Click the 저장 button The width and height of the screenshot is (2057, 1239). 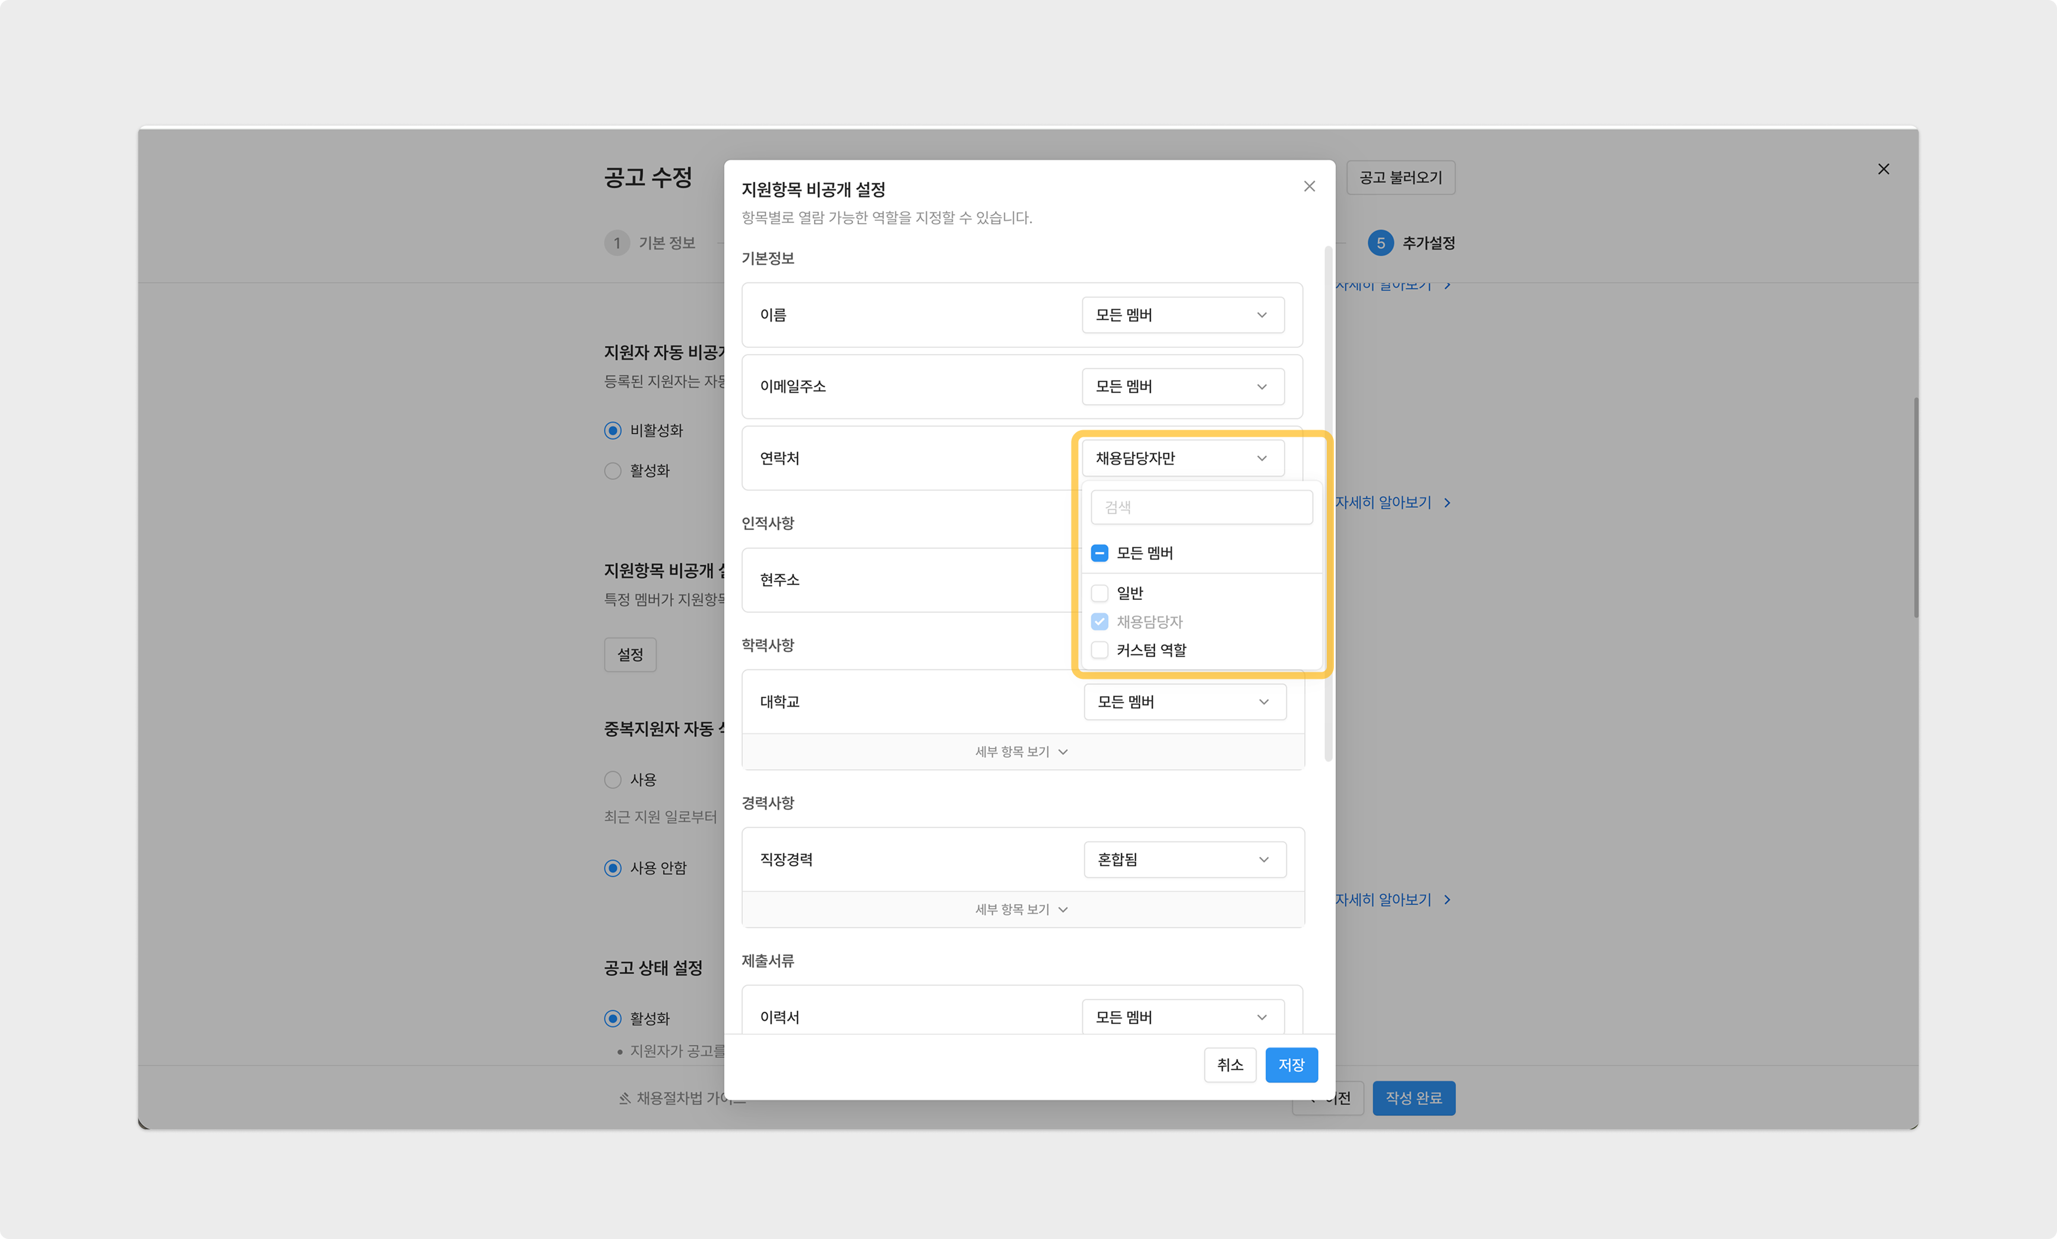1291,1065
